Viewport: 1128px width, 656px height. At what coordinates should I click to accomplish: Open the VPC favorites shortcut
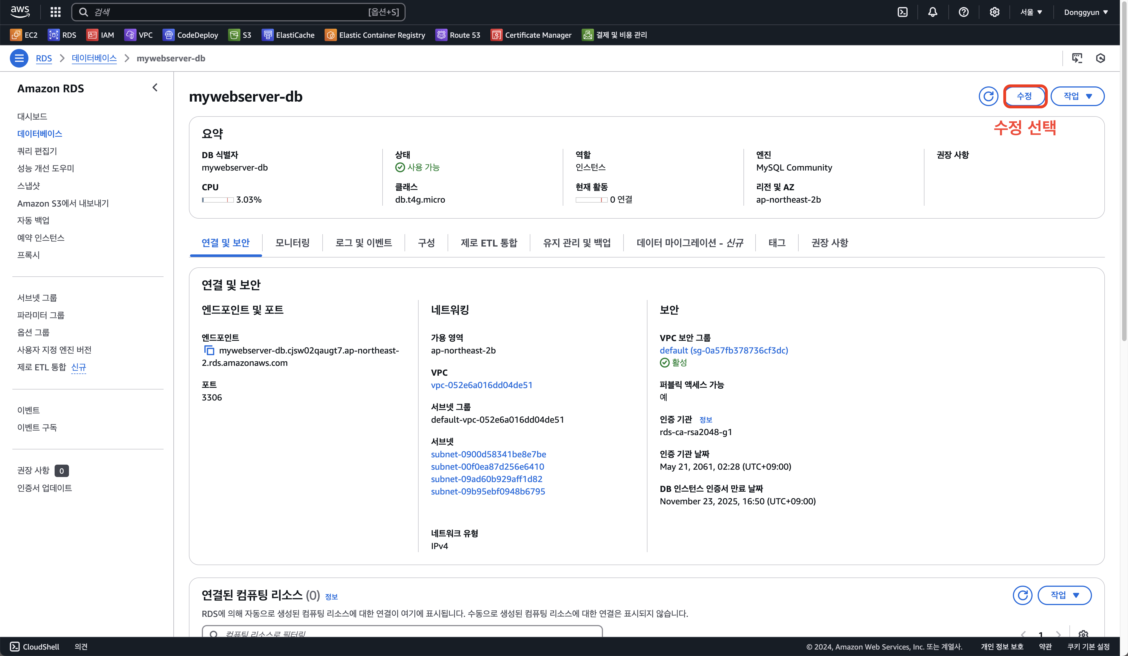(x=138, y=35)
